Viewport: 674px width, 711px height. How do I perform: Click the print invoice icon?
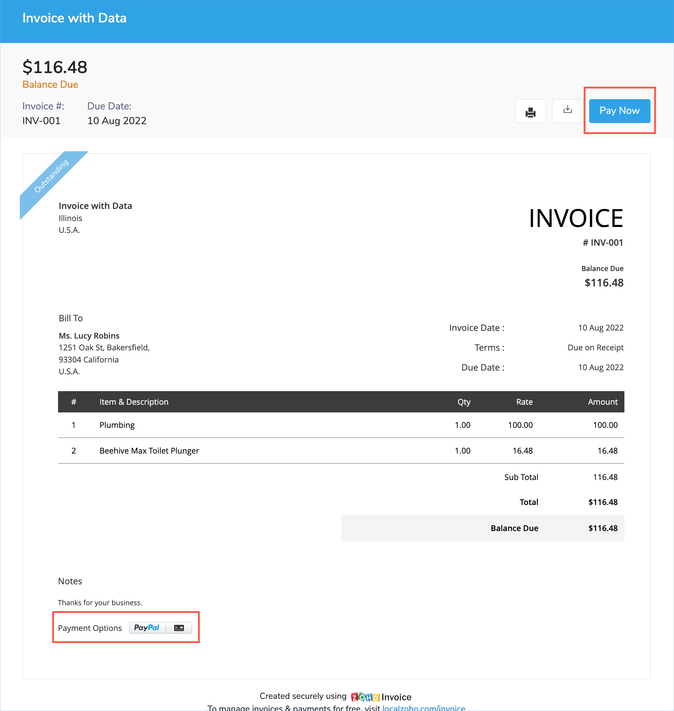coord(530,111)
